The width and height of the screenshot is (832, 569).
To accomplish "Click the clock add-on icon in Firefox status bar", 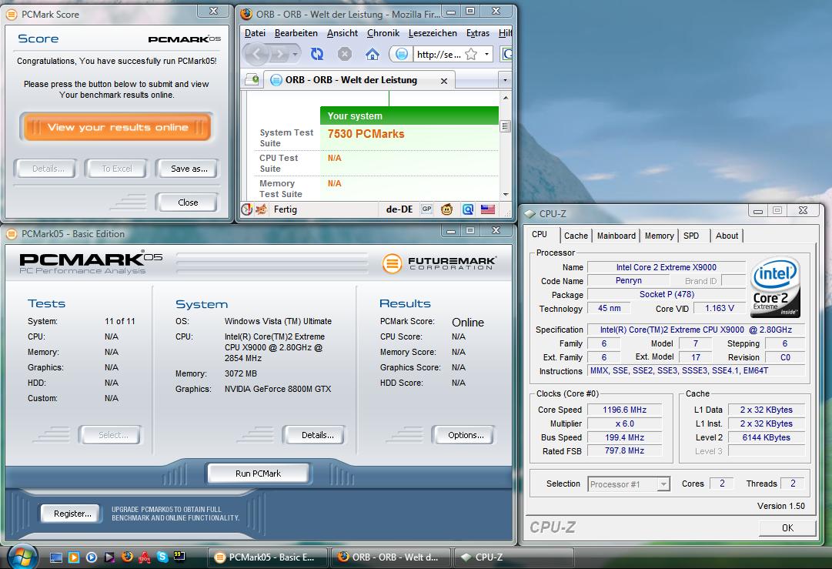I will 247,209.
